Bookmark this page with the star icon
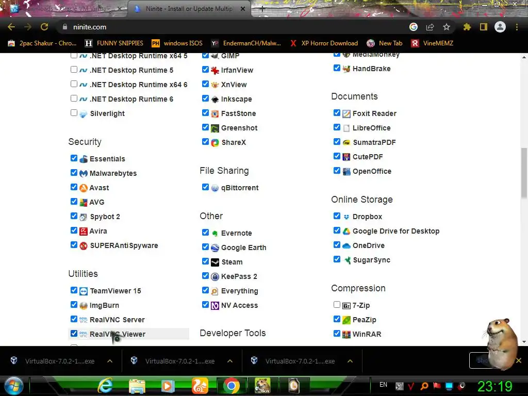The image size is (528, 396). [447, 27]
